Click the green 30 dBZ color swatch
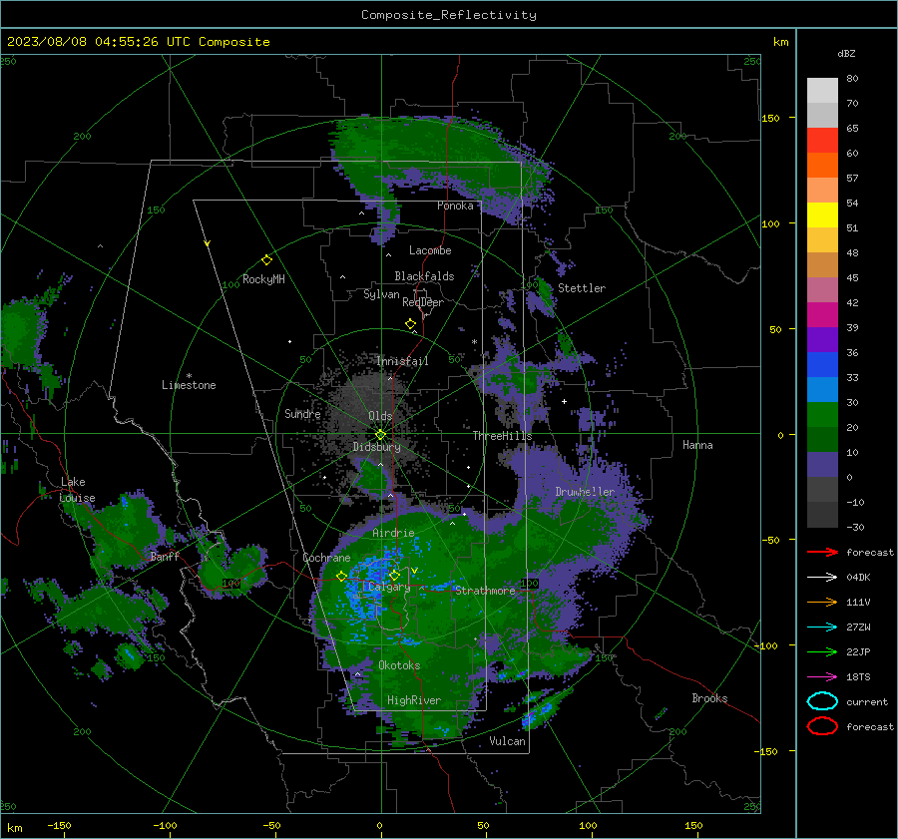 tap(822, 415)
